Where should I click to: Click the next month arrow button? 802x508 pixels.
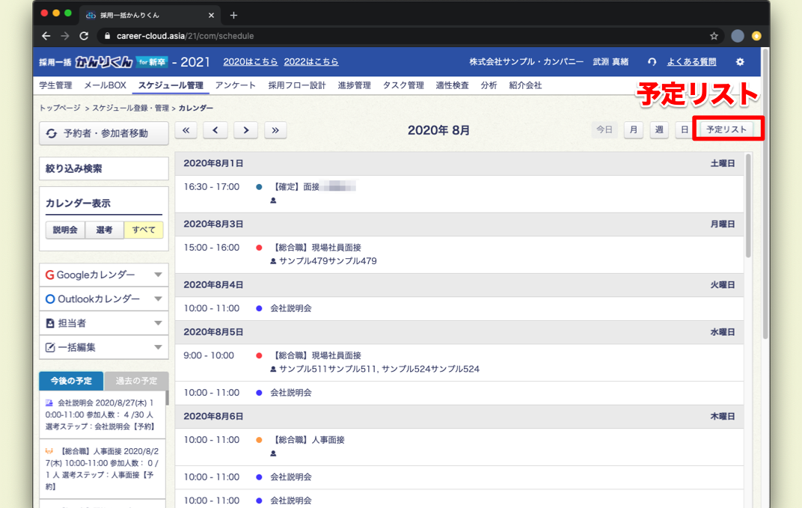point(245,130)
